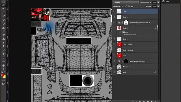Click brightness adjustment sun icon
Screen dimensions: 181x102
pos(119,61)
